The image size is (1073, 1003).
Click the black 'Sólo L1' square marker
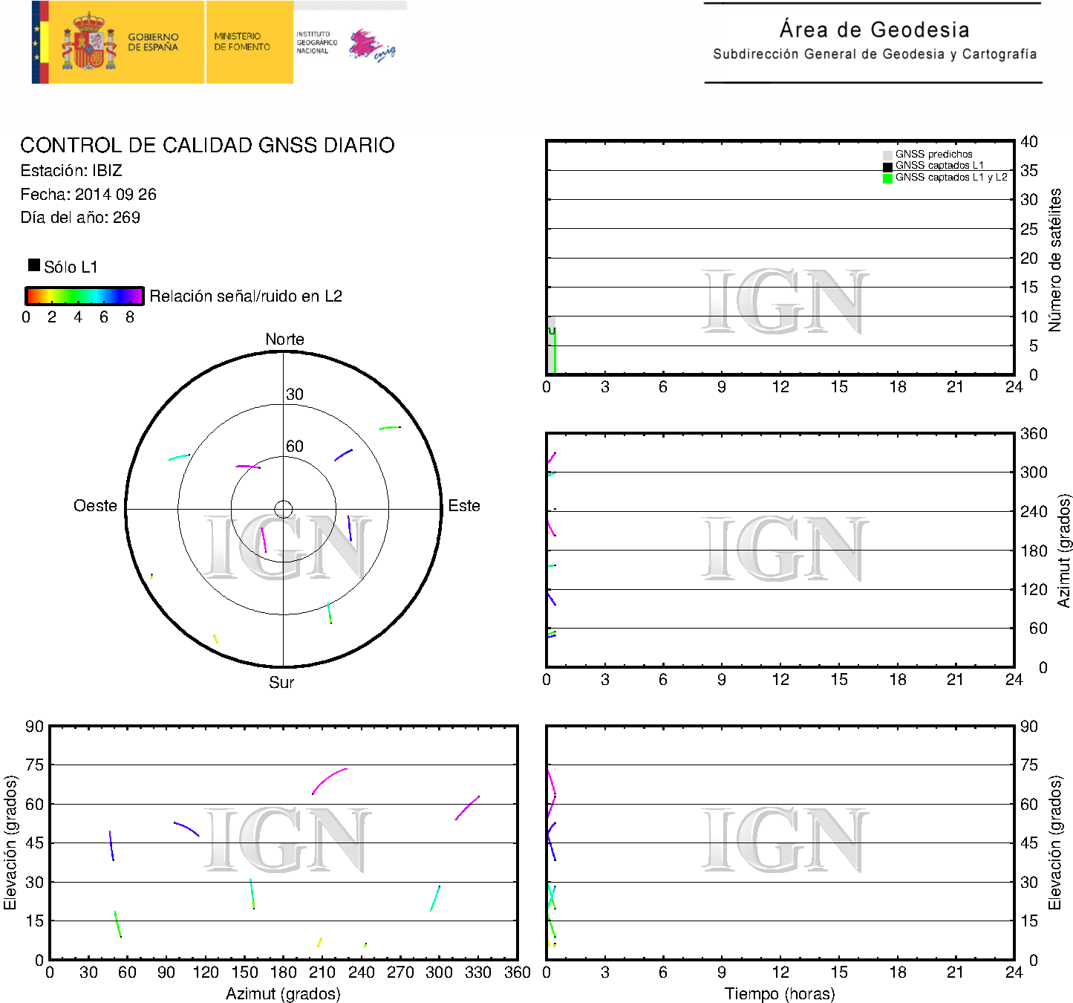pos(33,265)
